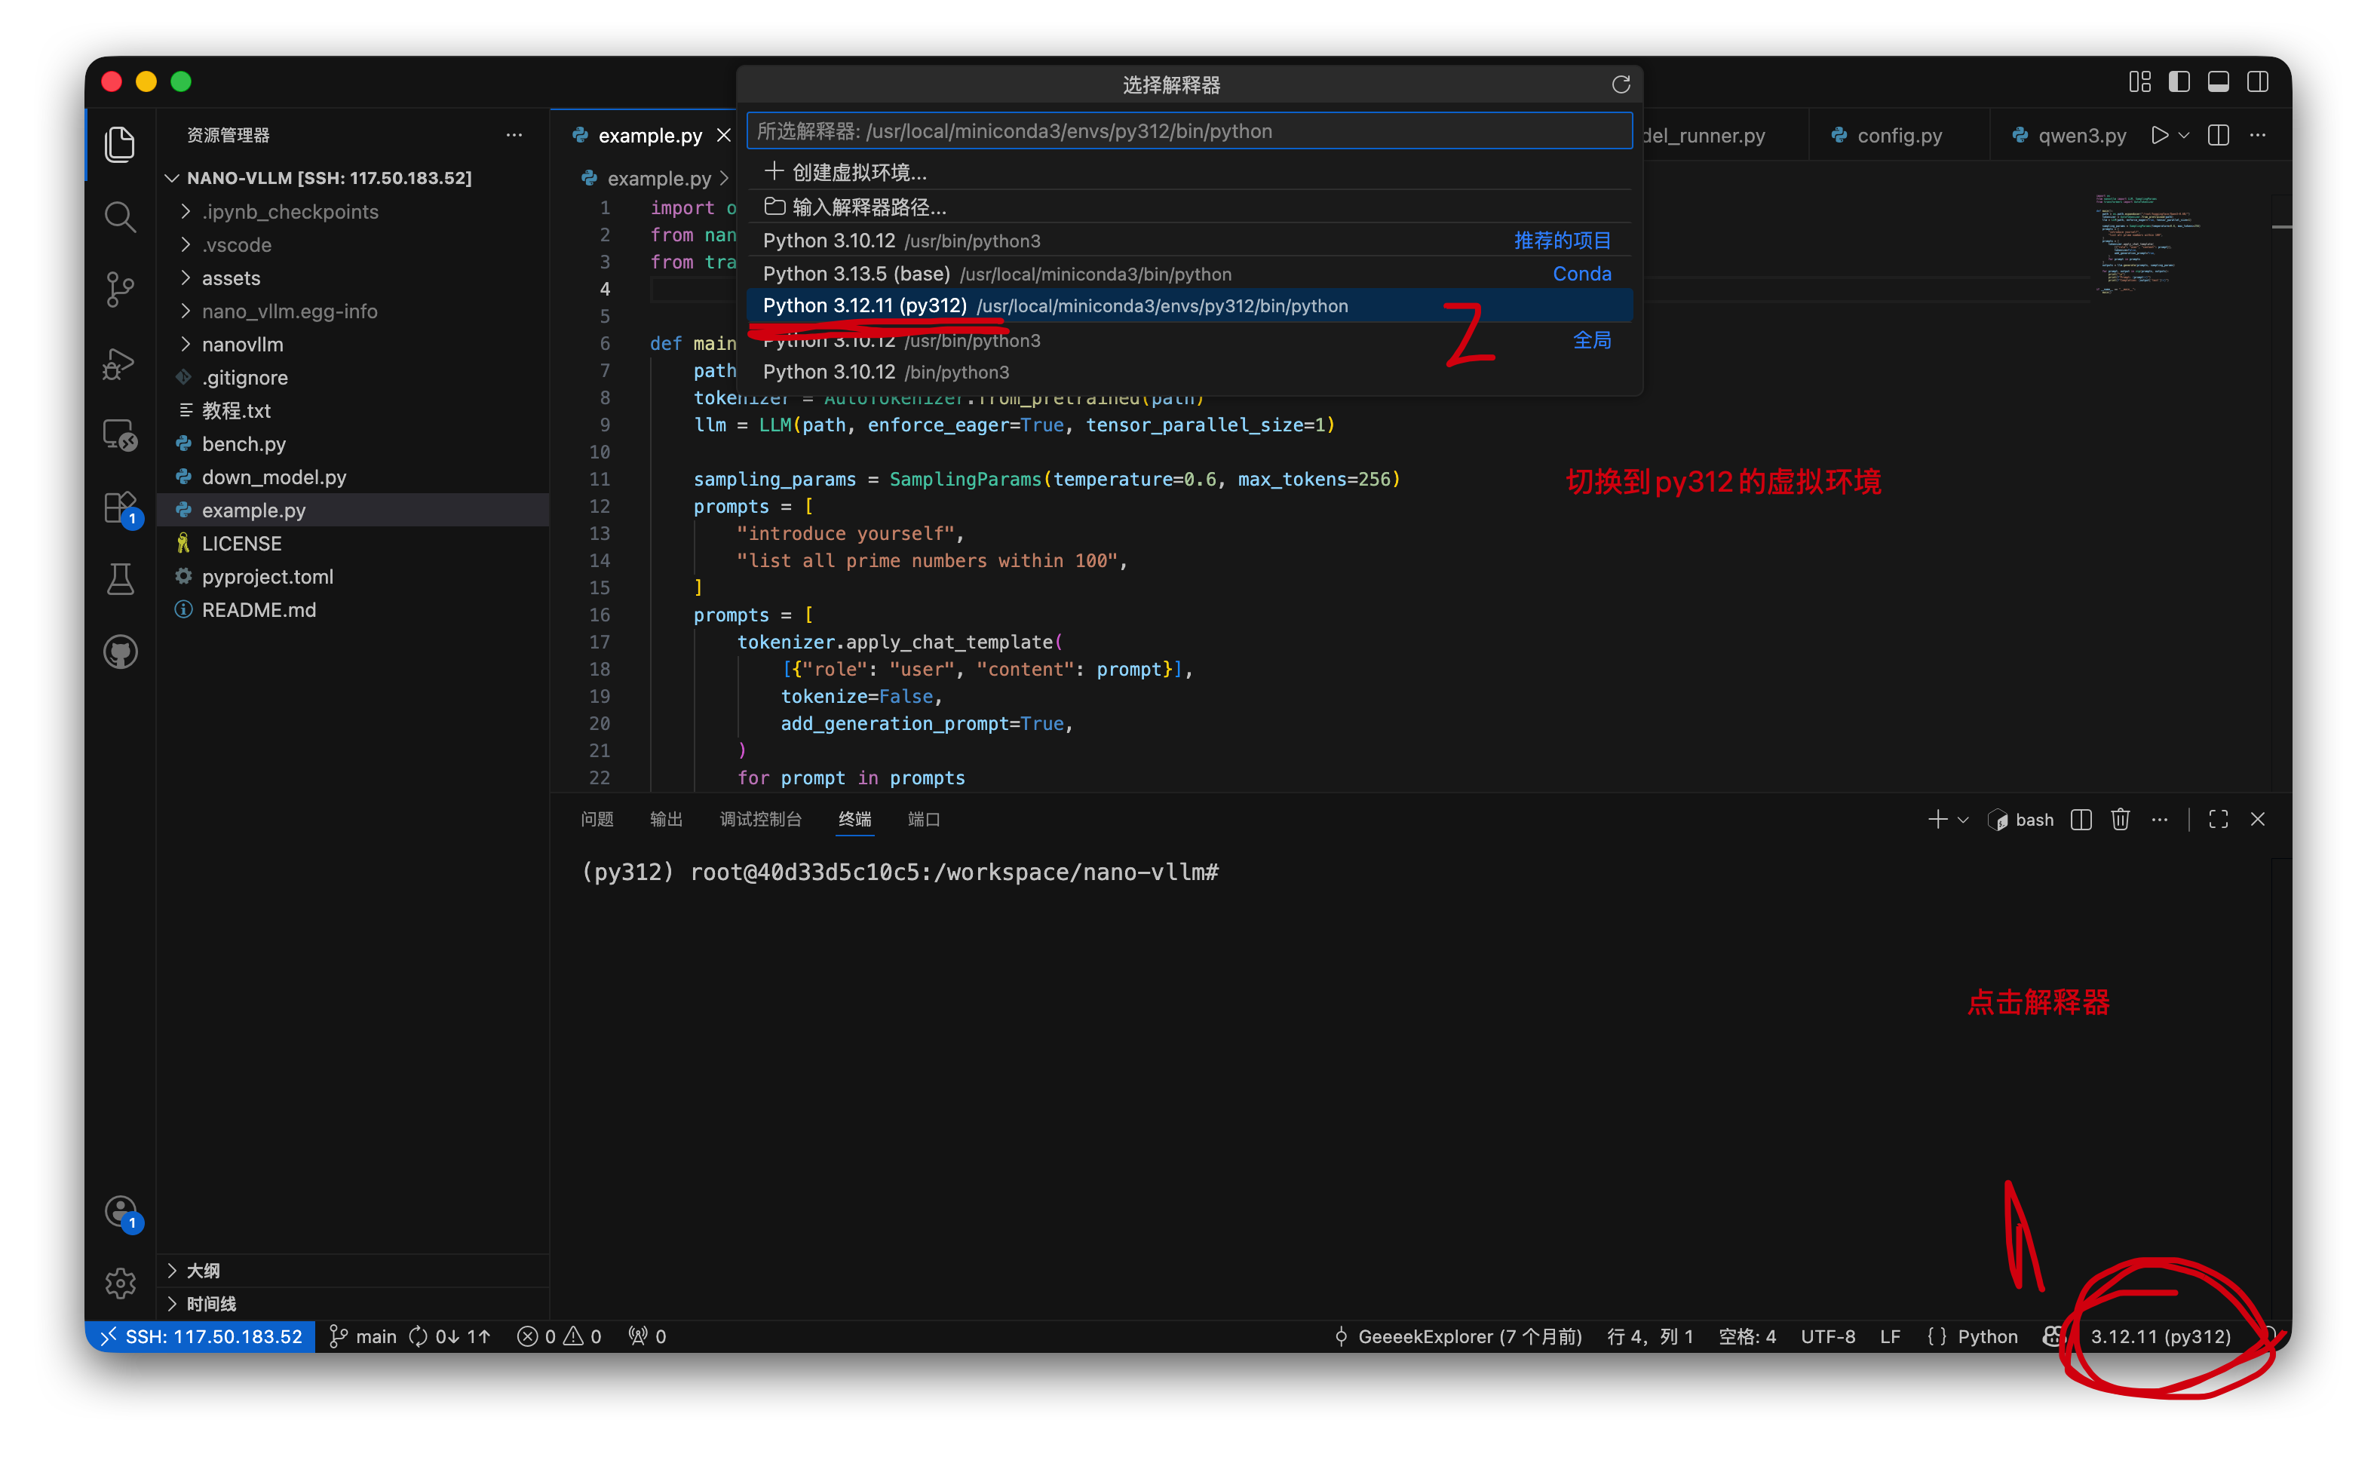The image size is (2377, 1466).
Task: Toggle the primary side bar visibility
Action: [2178, 81]
